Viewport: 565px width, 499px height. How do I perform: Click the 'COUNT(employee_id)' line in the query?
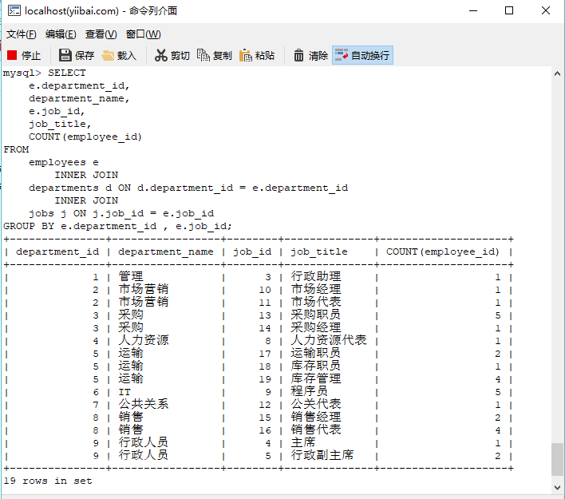[85, 137]
